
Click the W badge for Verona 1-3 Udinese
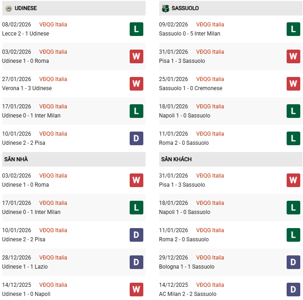(x=136, y=84)
